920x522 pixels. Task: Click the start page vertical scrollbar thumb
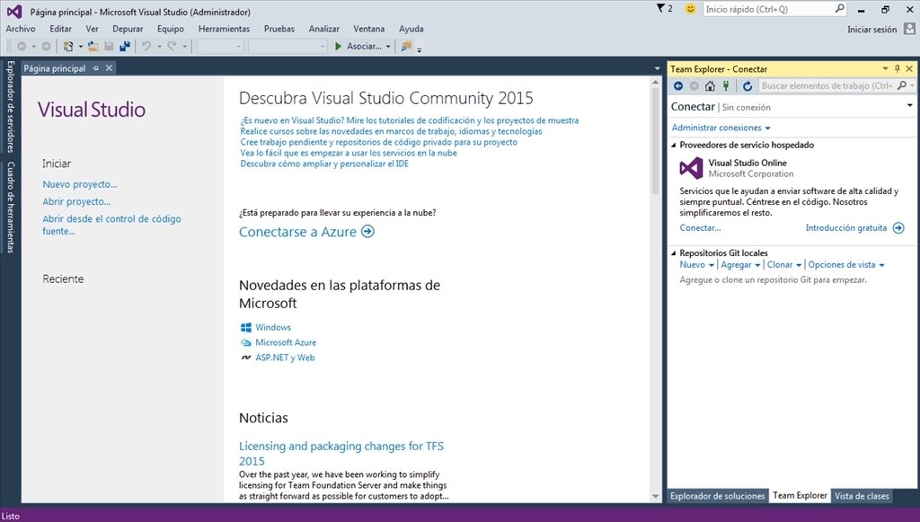tap(655, 141)
